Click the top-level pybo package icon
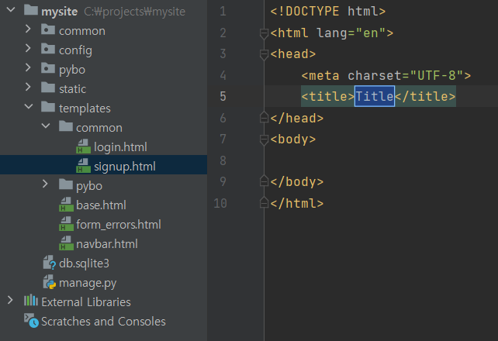Screen dimensions: 498x341 [x=48, y=68]
